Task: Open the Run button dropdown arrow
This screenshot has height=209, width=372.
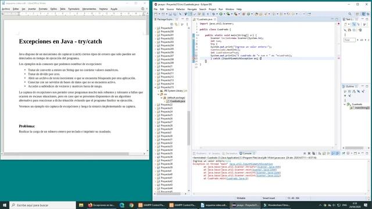Action: click(224, 14)
